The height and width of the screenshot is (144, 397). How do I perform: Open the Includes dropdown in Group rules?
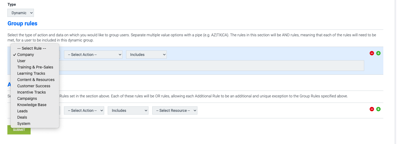[x=146, y=55]
